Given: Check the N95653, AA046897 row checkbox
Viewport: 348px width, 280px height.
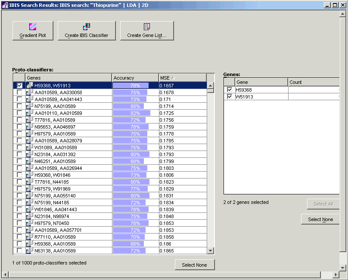Looking at the screenshot, I should (19, 126).
